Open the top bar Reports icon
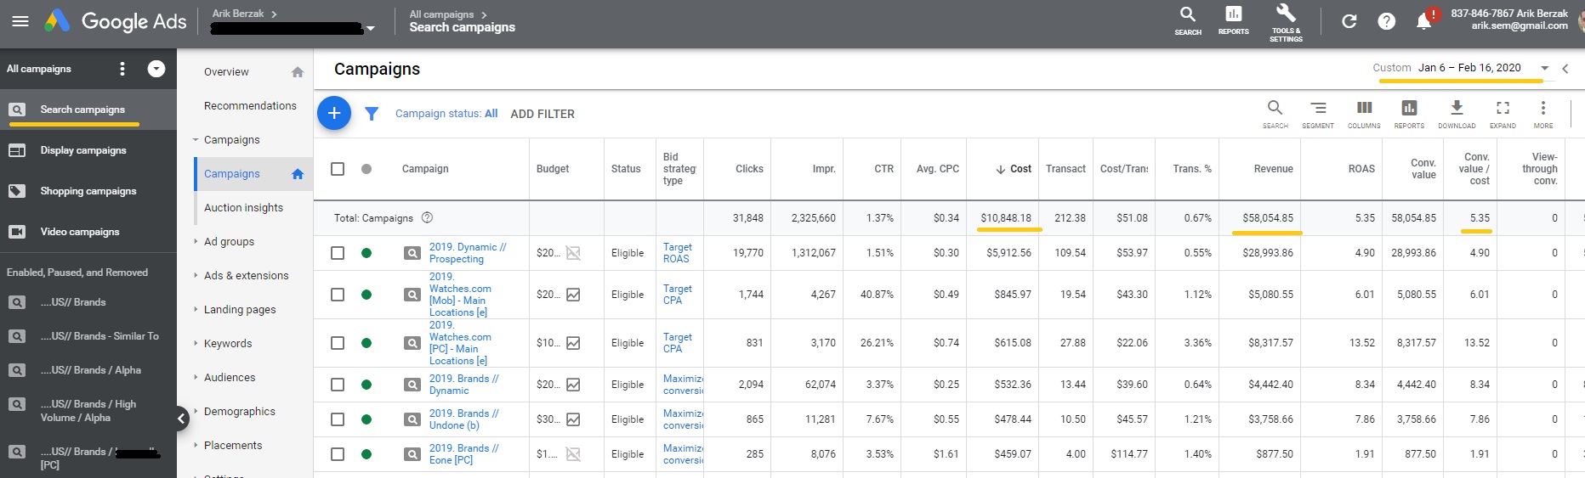 pyautogui.click(x=1233, y=20)
